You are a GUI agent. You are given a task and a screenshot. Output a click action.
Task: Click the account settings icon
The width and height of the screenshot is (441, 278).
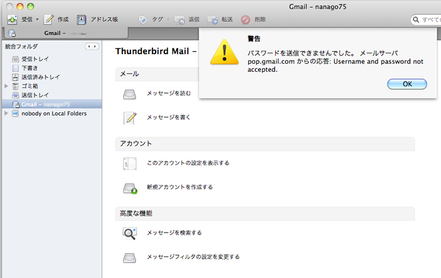pyautogui.click(x=130, y=164)
